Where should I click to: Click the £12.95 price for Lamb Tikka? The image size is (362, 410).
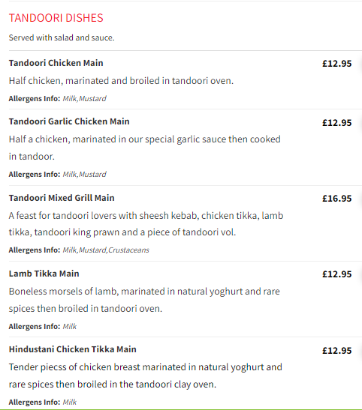337,274
